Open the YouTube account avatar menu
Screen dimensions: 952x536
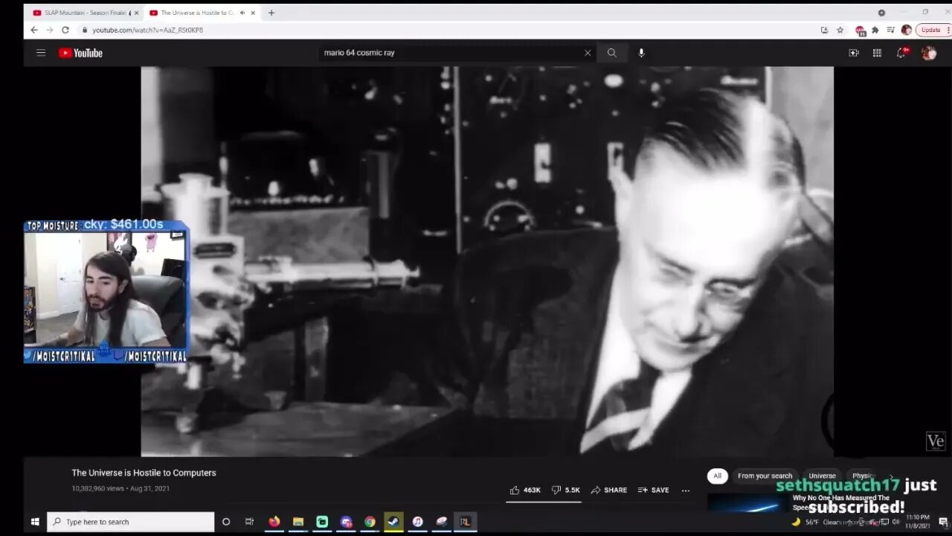[928, 53]
